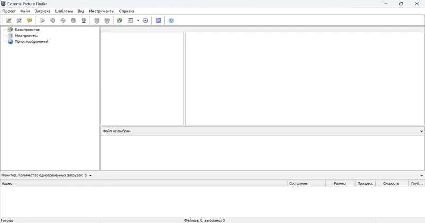
Task: Click the restart download circular icon
Action: [53, 20]
